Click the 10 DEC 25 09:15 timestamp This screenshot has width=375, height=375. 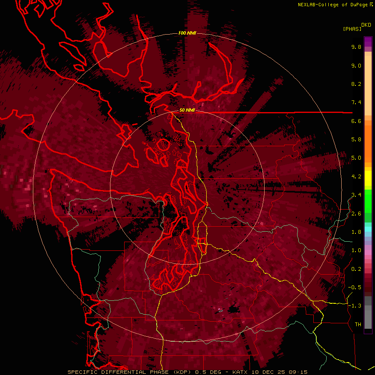point(279,372)
